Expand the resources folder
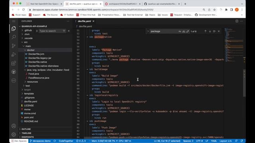255x143 pixels. pyautogui.click(x=32, y=82)
